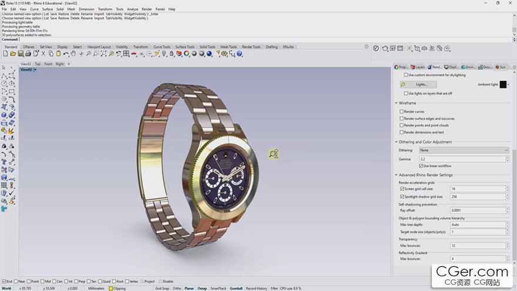Save the model with the floppy disk icon
Viewport: 517px width, 291px height.
(21, 53)
